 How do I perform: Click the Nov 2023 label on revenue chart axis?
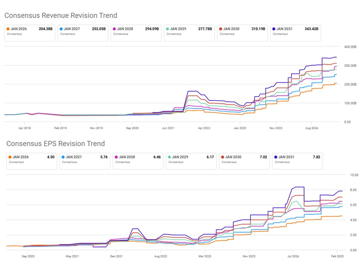(275, 128)
